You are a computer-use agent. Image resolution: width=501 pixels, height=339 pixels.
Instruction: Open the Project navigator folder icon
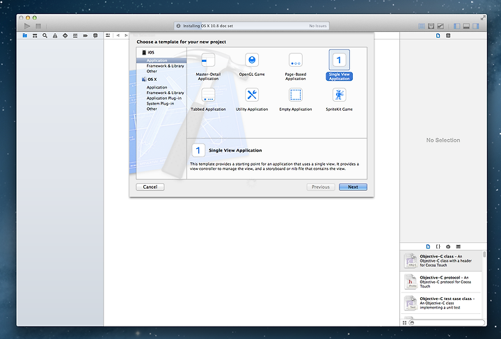point(25,36)
